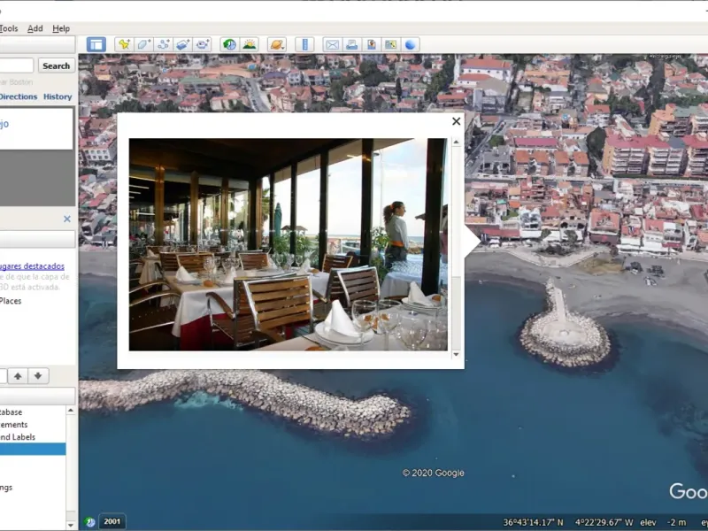Select the Add Path tool
Image resolution: width=708 pixels, height=531 pixels.
(x=164, y=44)
